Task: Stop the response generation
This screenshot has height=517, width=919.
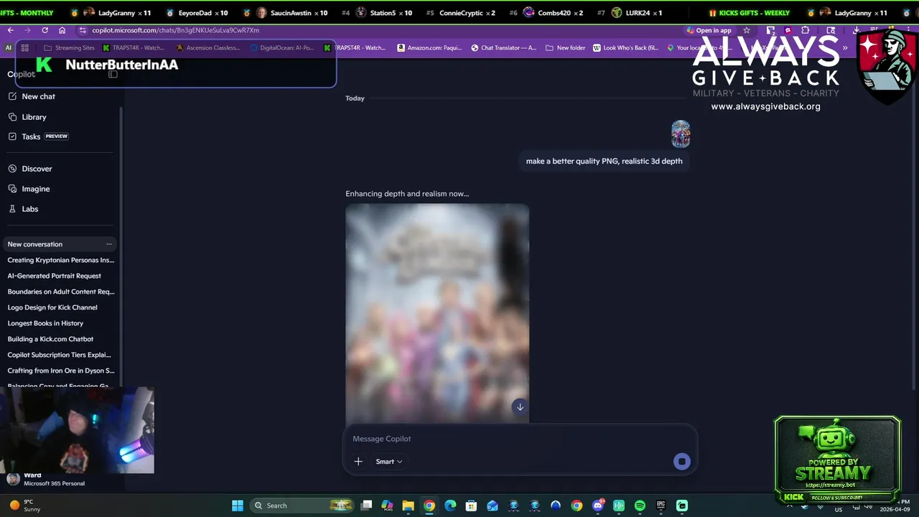Action: [681, 462]
